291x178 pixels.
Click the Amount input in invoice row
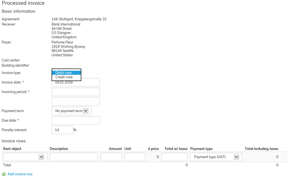coord(111,157)
